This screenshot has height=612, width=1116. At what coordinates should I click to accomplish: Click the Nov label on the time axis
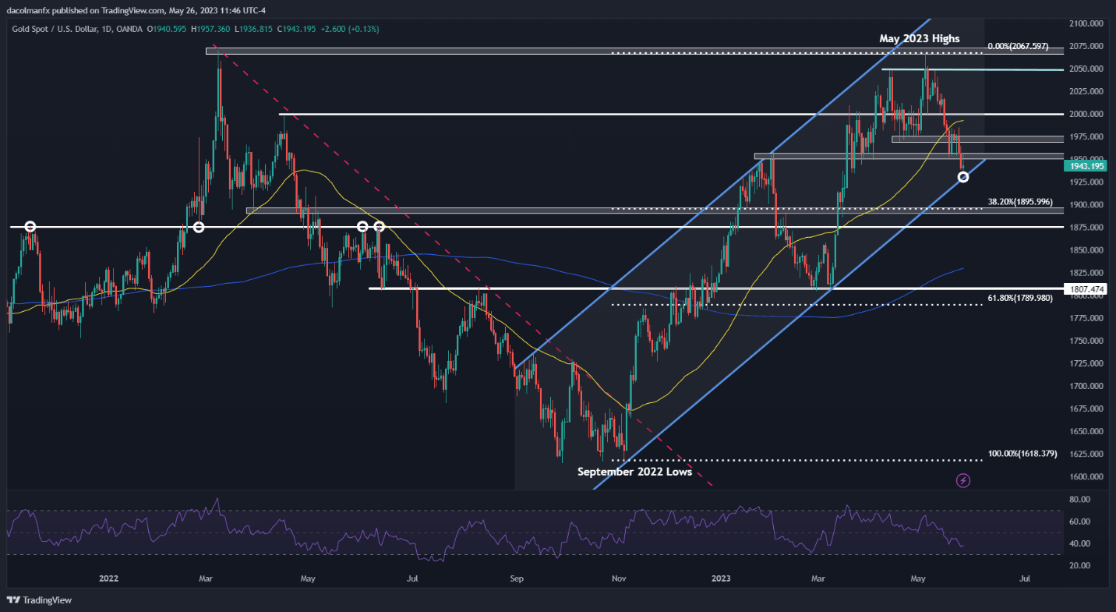pos(619,578)
